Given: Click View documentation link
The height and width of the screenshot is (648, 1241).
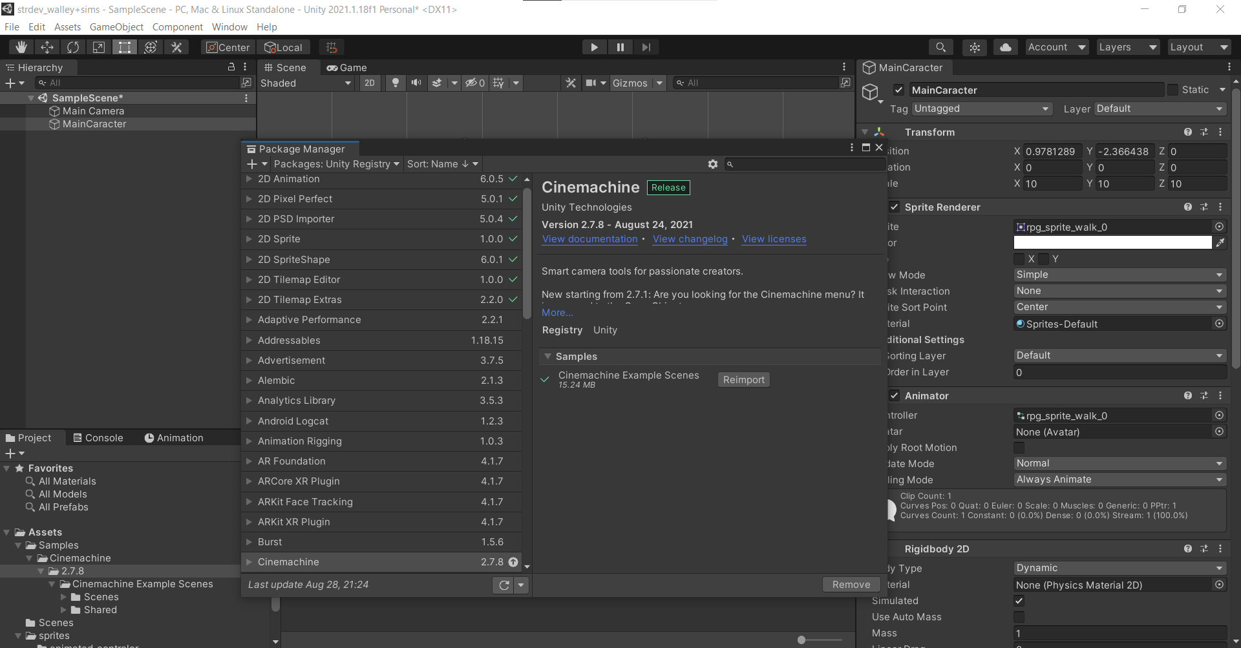Looking at the screenshot, I should pos(590,239).
